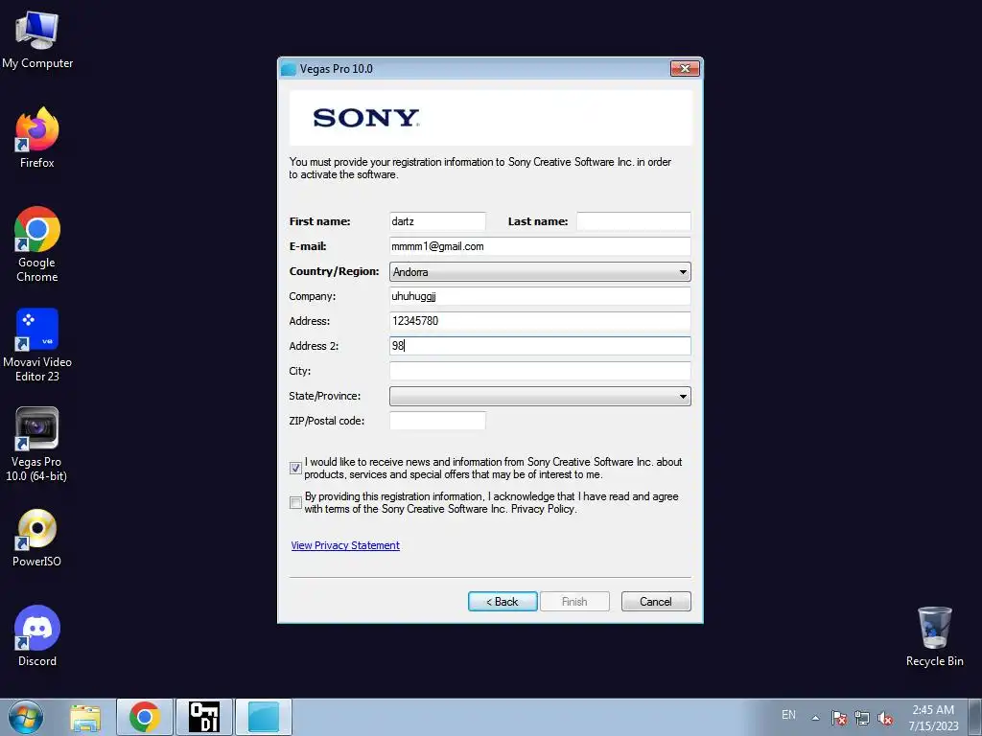Click the Company input field
982x736 pixels.
pos(540,296)
